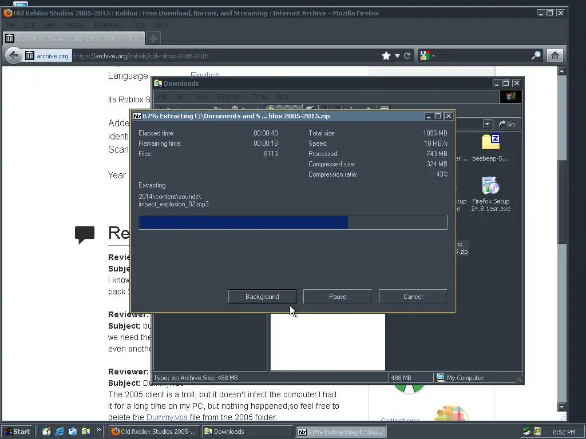The width and height of the screenshot is (586, 439).
Task: Click the extraction progress bar
Action: pyautogui.click(x=292, y=222)
